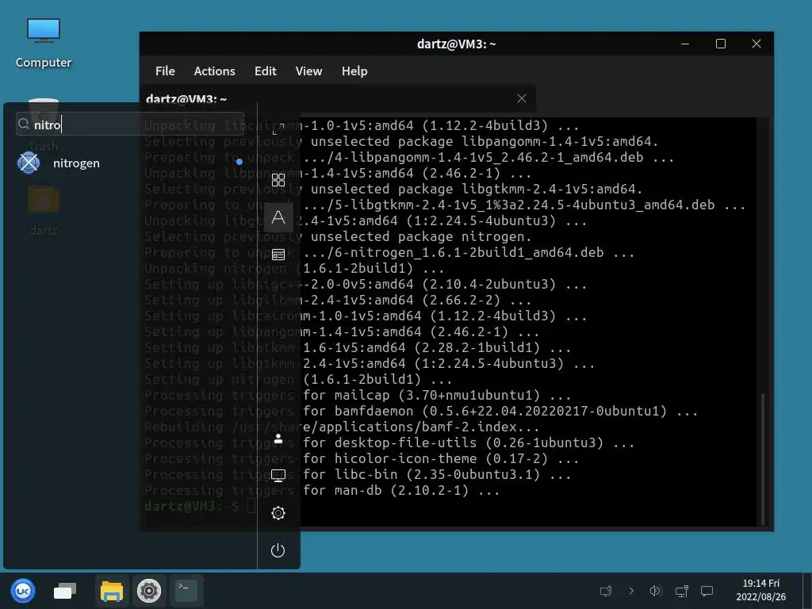Open Settings gear in start menu sidebar

point(278,513)
